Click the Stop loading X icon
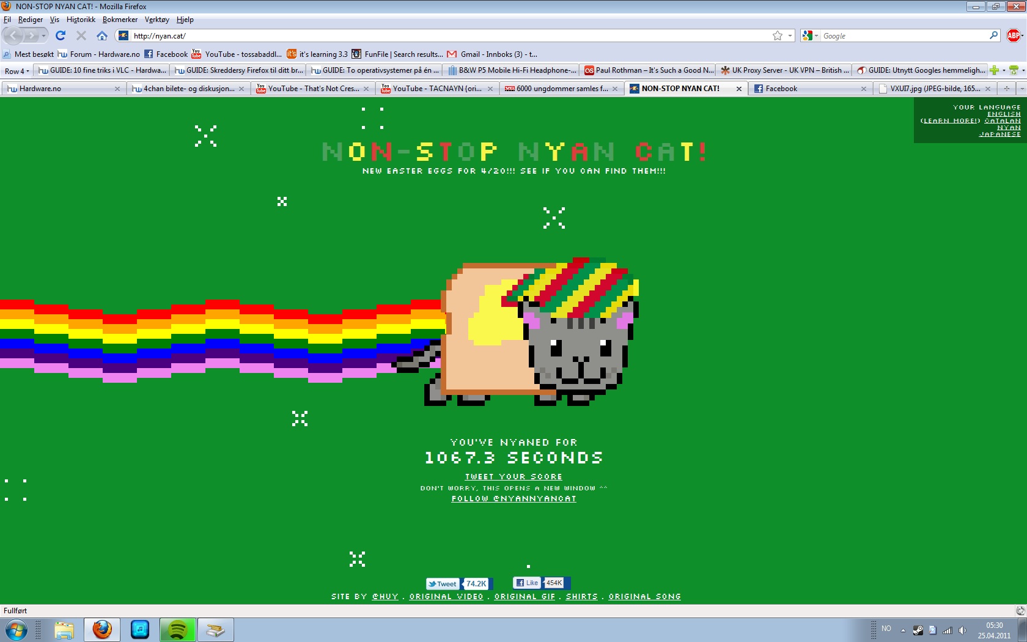1027x642 pixels. [81, 35]
